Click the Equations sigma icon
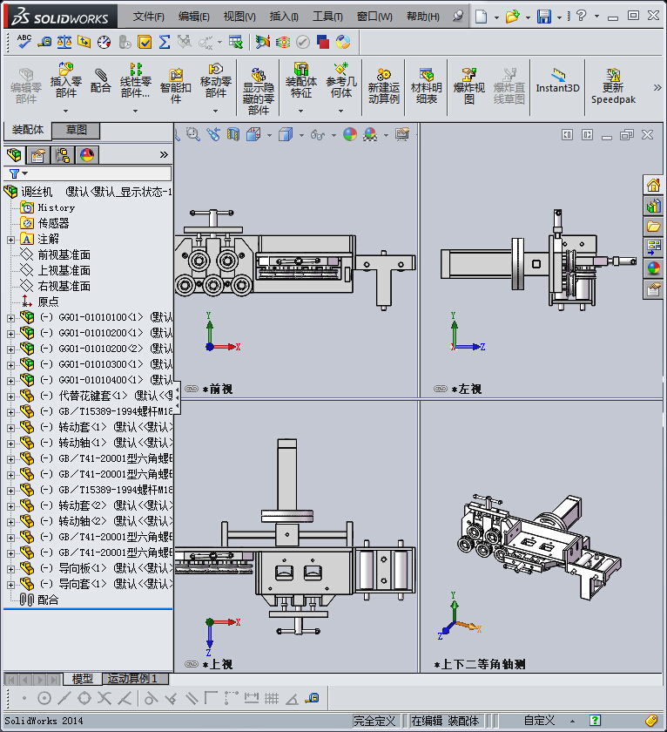Screen dimensions: 667x732 click(x=165, y=42)
